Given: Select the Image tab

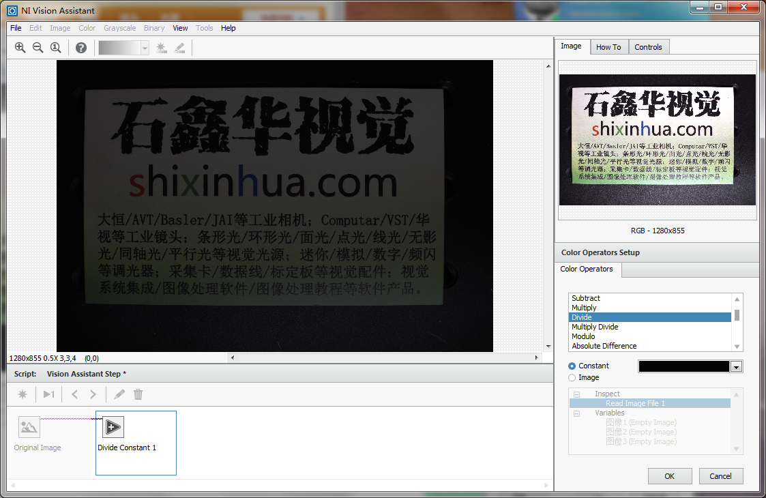Looking at the screenshot, I should click(571, 46).
